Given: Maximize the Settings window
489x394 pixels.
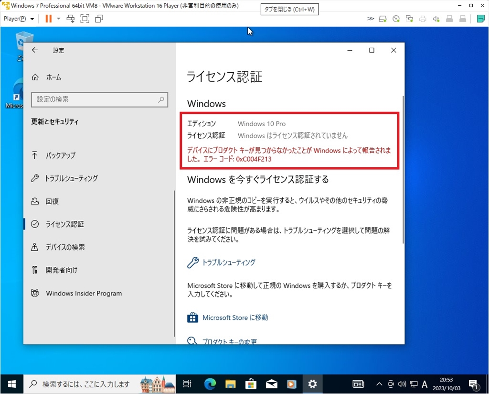Looking at the screenshot, I should 372,50.
